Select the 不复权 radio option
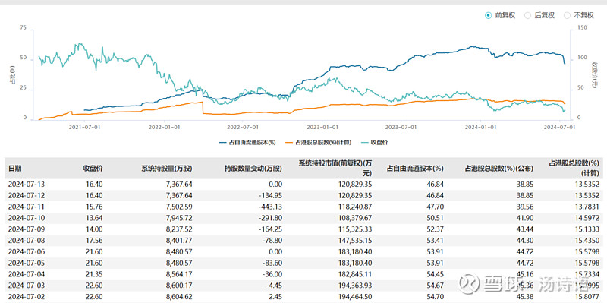The width and height of the screenshot is (607, 303). pos(578,15)
